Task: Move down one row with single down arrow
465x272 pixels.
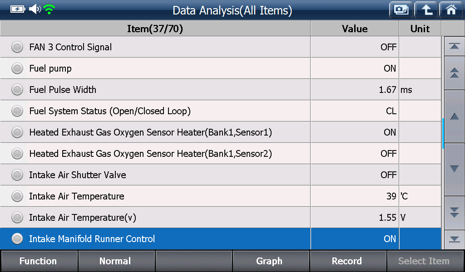Action: click(x=454, y=169)
